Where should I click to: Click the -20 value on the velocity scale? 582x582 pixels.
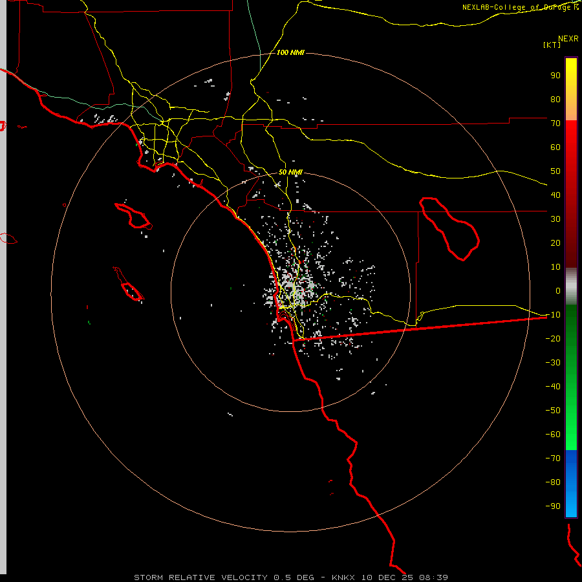(553, 338)
